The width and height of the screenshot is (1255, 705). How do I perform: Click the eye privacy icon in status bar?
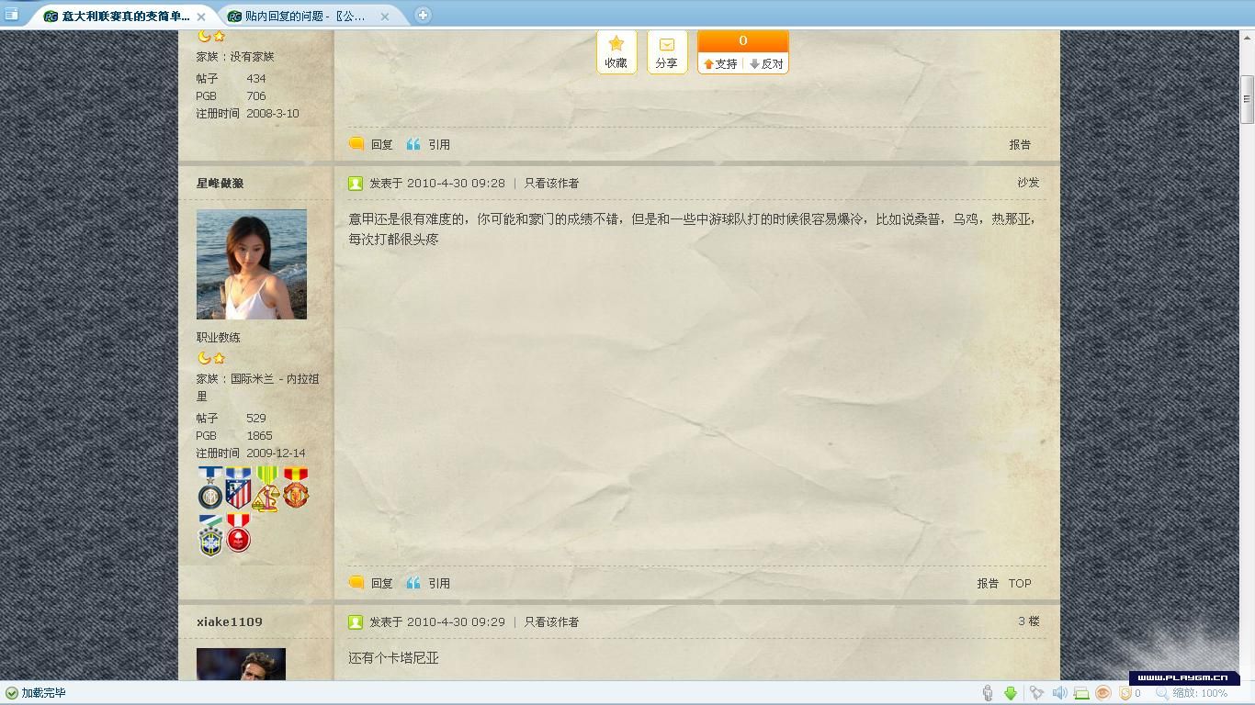coord(1103,693)
